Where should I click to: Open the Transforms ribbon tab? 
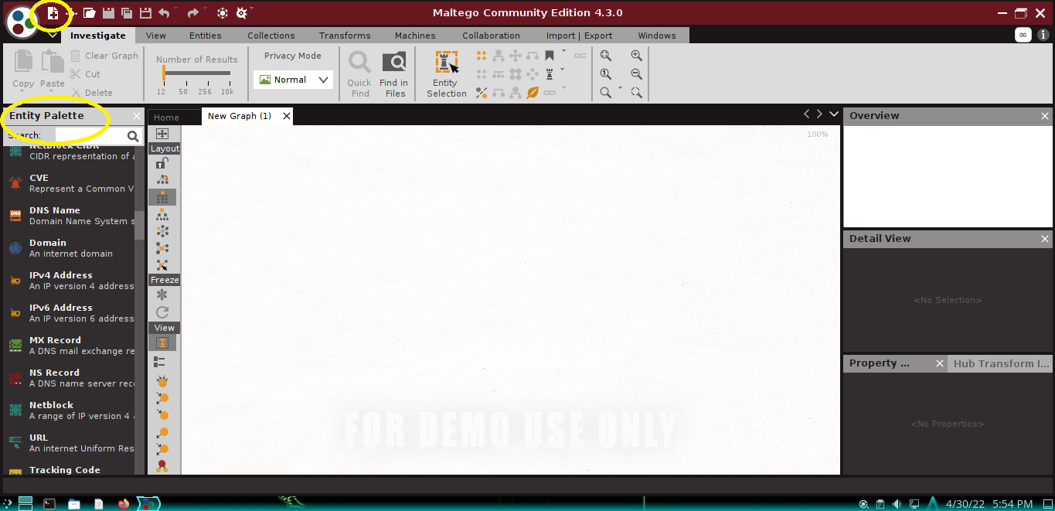[345, 36]
